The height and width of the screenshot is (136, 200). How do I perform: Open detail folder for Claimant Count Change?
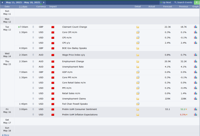pos(138,27)
